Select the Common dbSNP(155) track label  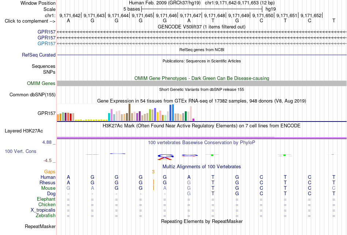point(33,95)
